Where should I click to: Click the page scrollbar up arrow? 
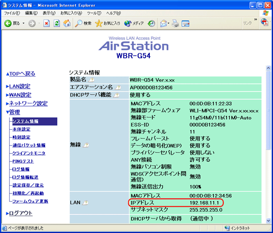tap(268, 68)
